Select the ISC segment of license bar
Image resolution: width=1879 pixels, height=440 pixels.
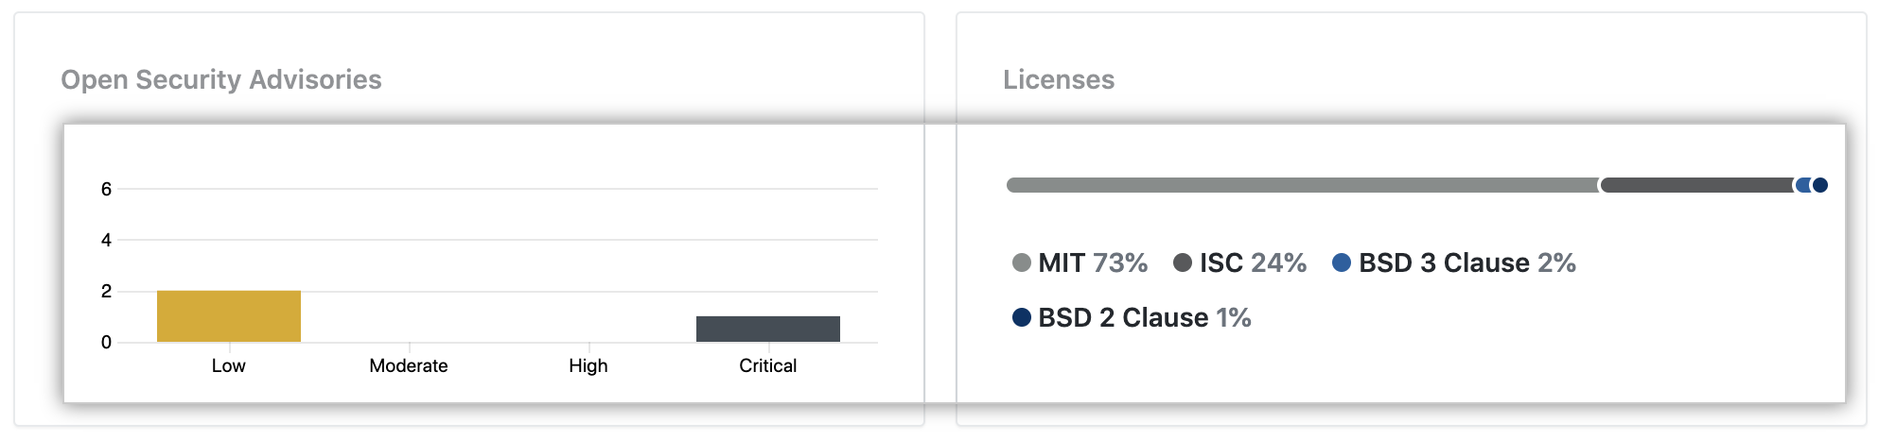tap(1696, 185)
